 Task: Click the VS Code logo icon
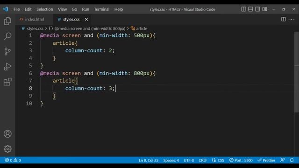(x=6, y=9)
